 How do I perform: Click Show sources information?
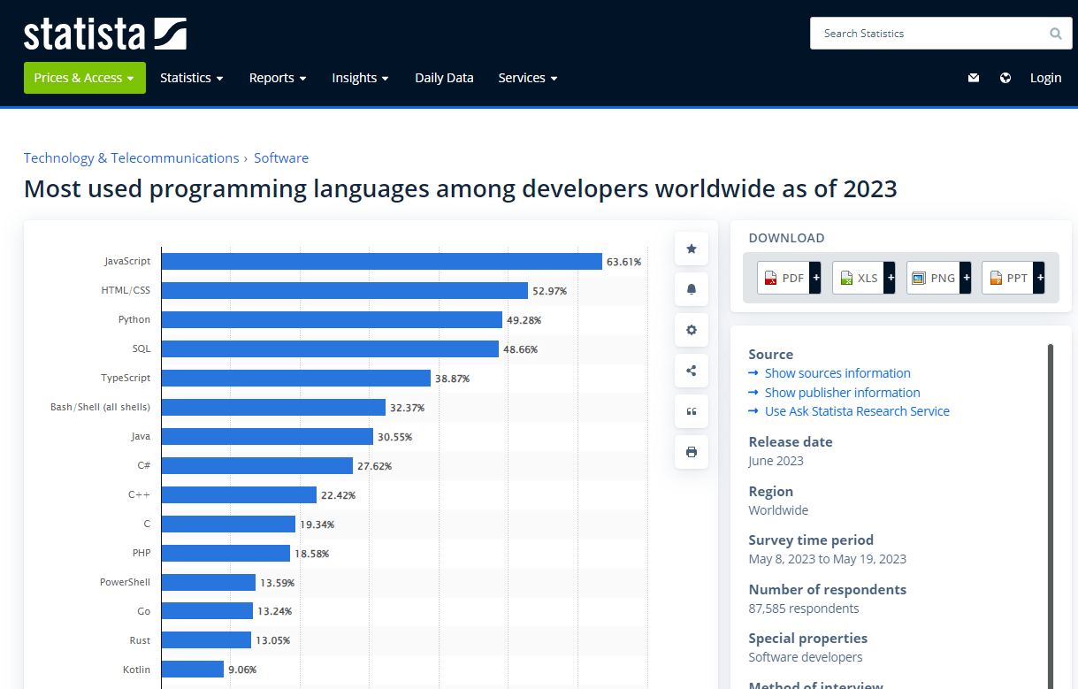click(x=837, y=373)
